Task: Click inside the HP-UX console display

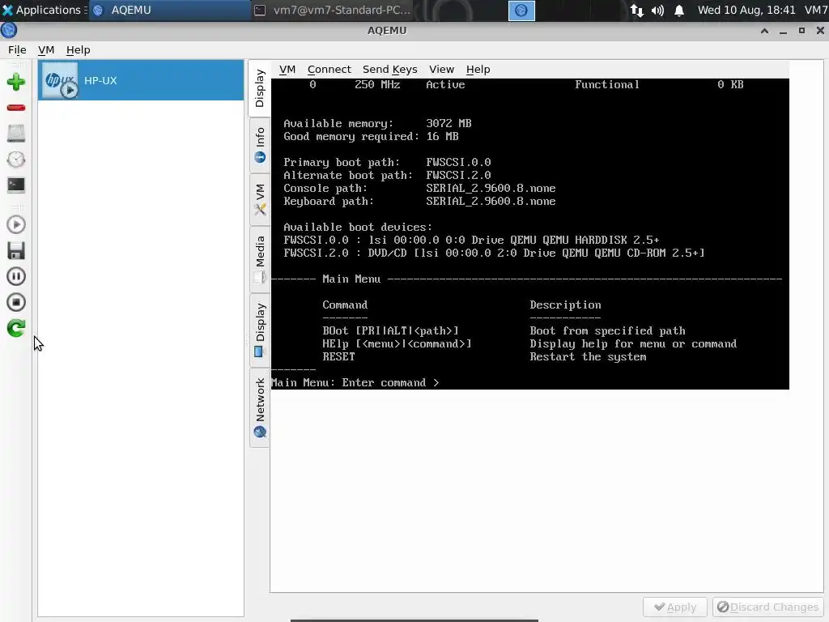Action: (x=529, y=234)
